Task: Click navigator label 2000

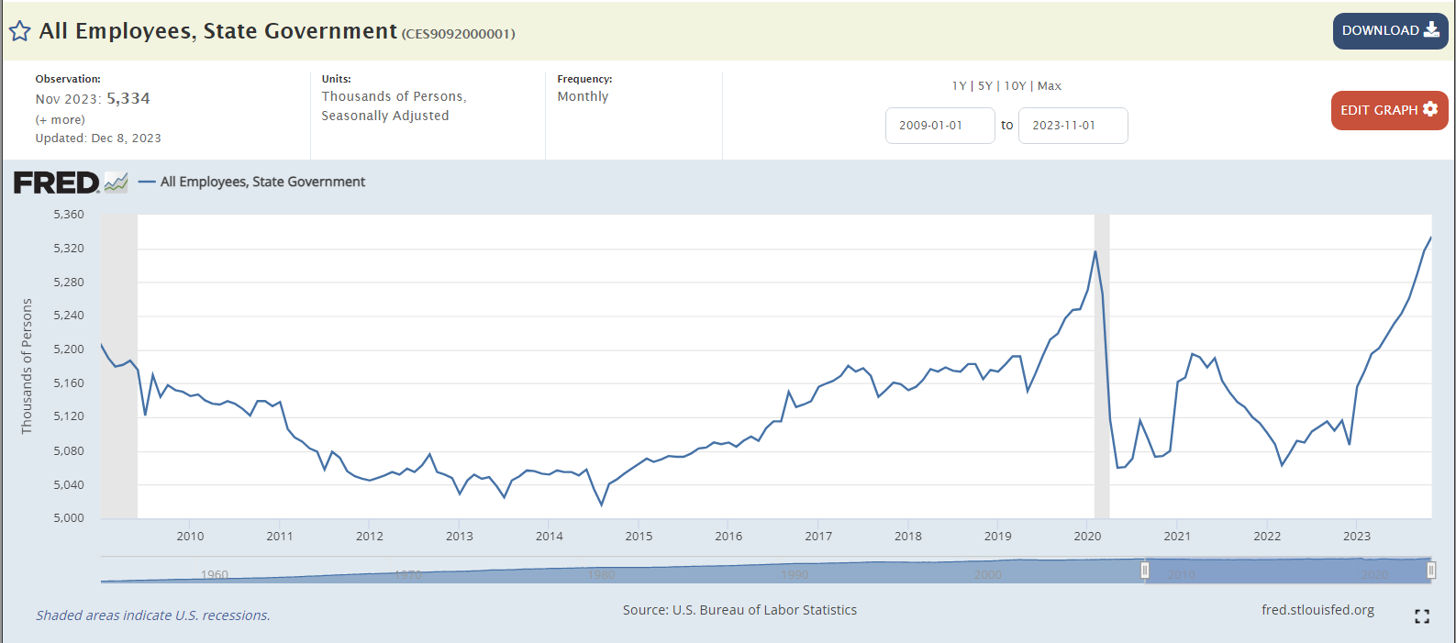Action: point(988,575)
